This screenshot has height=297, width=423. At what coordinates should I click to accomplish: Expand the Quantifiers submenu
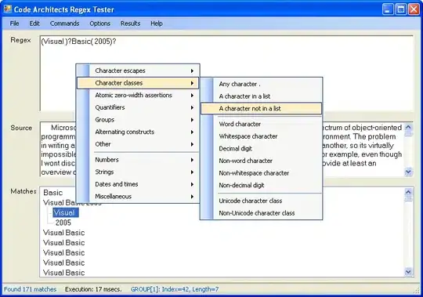[138, 107]
